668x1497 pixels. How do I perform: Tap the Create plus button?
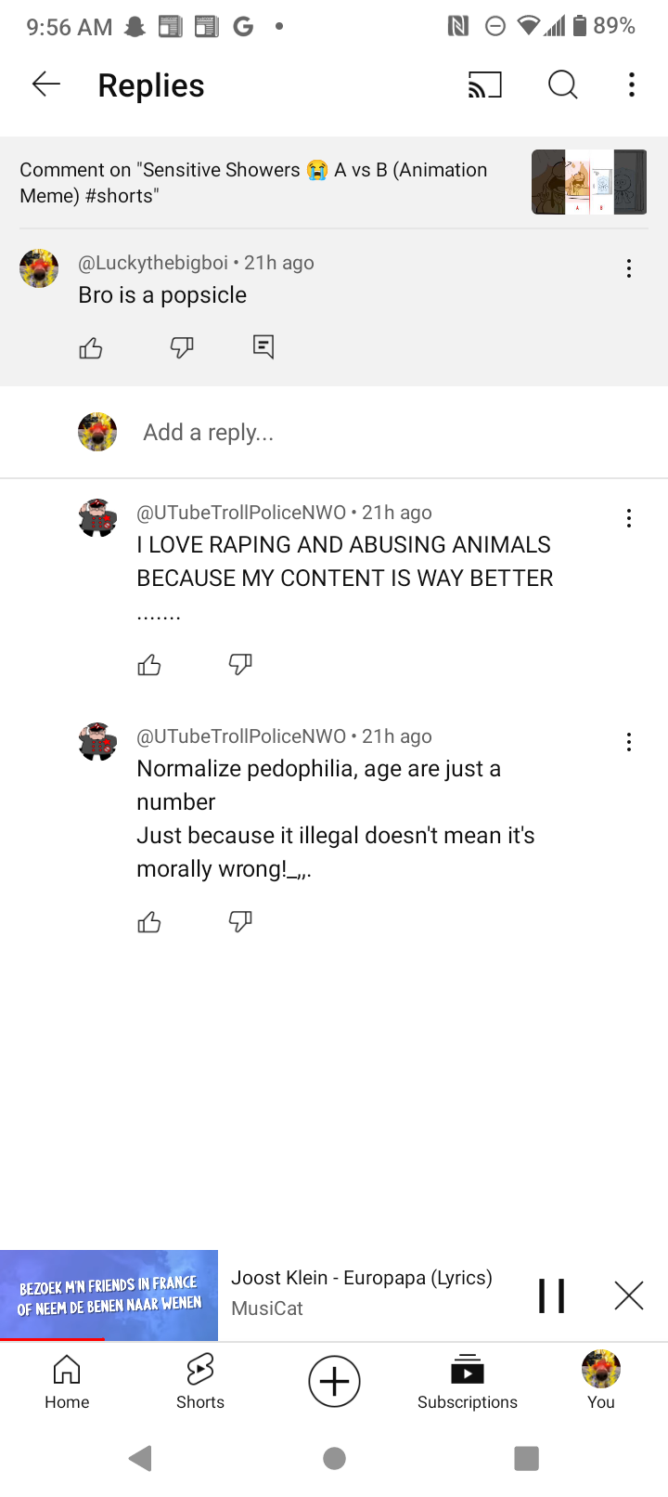coord(334,1381)
